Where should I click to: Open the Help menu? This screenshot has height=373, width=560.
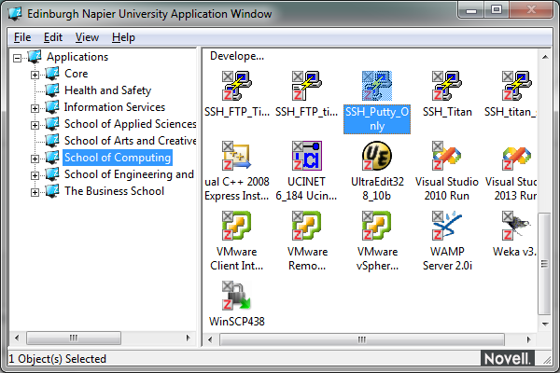click(x=123, y=37)
